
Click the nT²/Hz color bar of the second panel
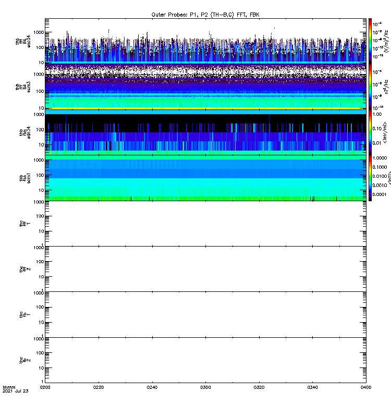pyautogui.click(x=370, y=86)
